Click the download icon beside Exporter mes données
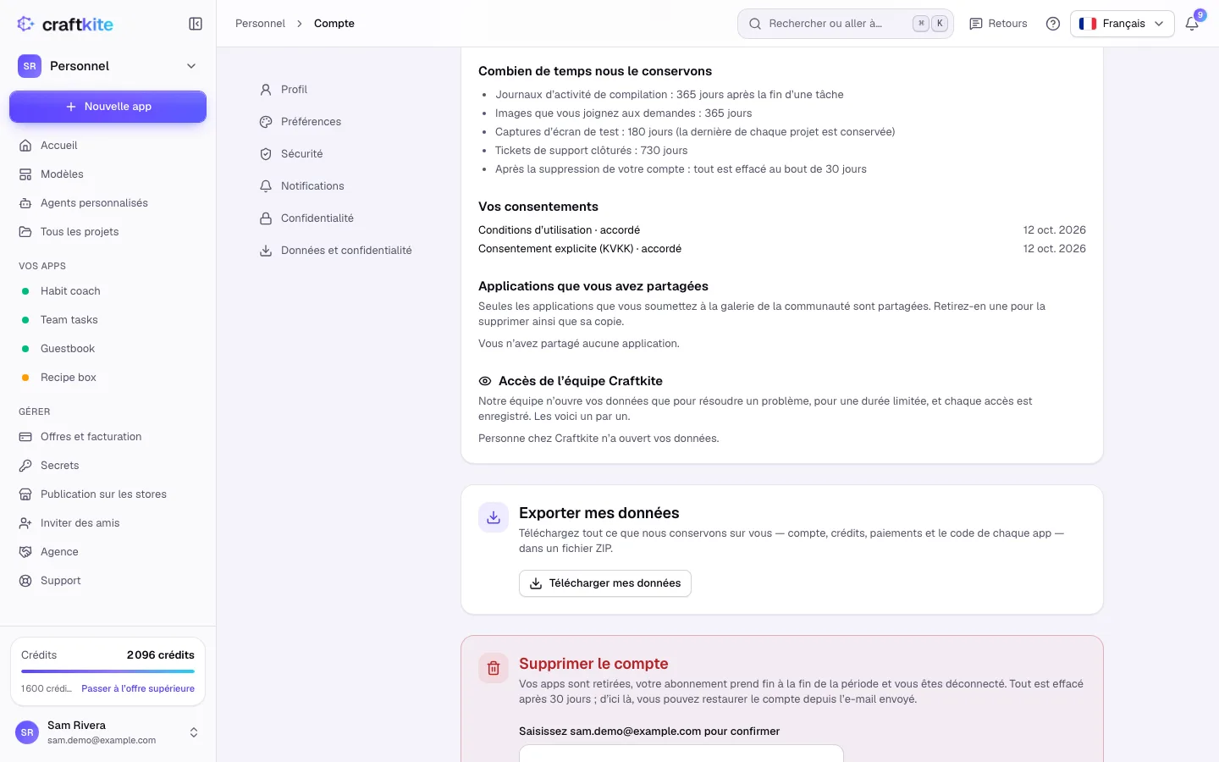This screenshot has width=1219, height=762. (x=494, y=517)
